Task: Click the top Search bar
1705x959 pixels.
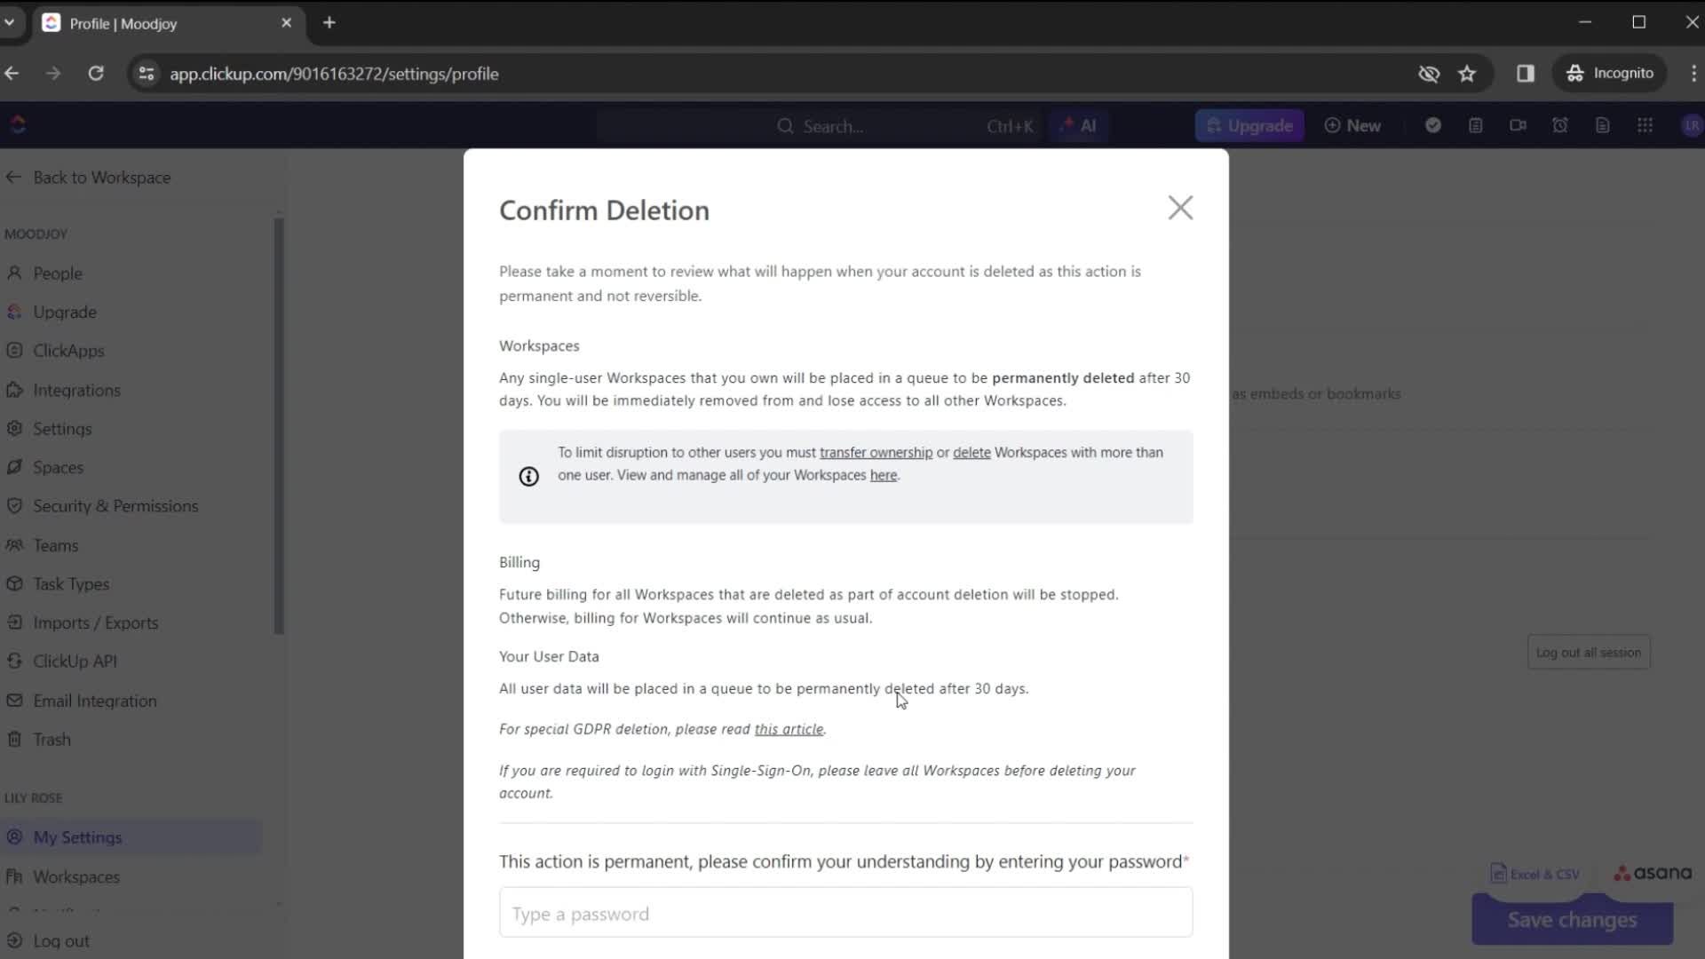Action: [x=906, y=126]
